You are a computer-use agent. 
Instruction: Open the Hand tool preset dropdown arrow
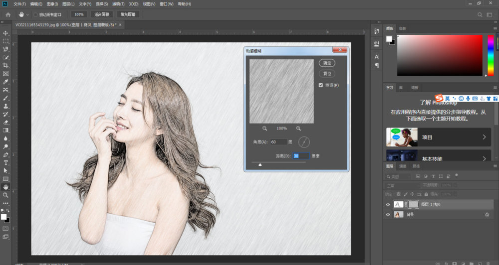(x=27, y=14)
